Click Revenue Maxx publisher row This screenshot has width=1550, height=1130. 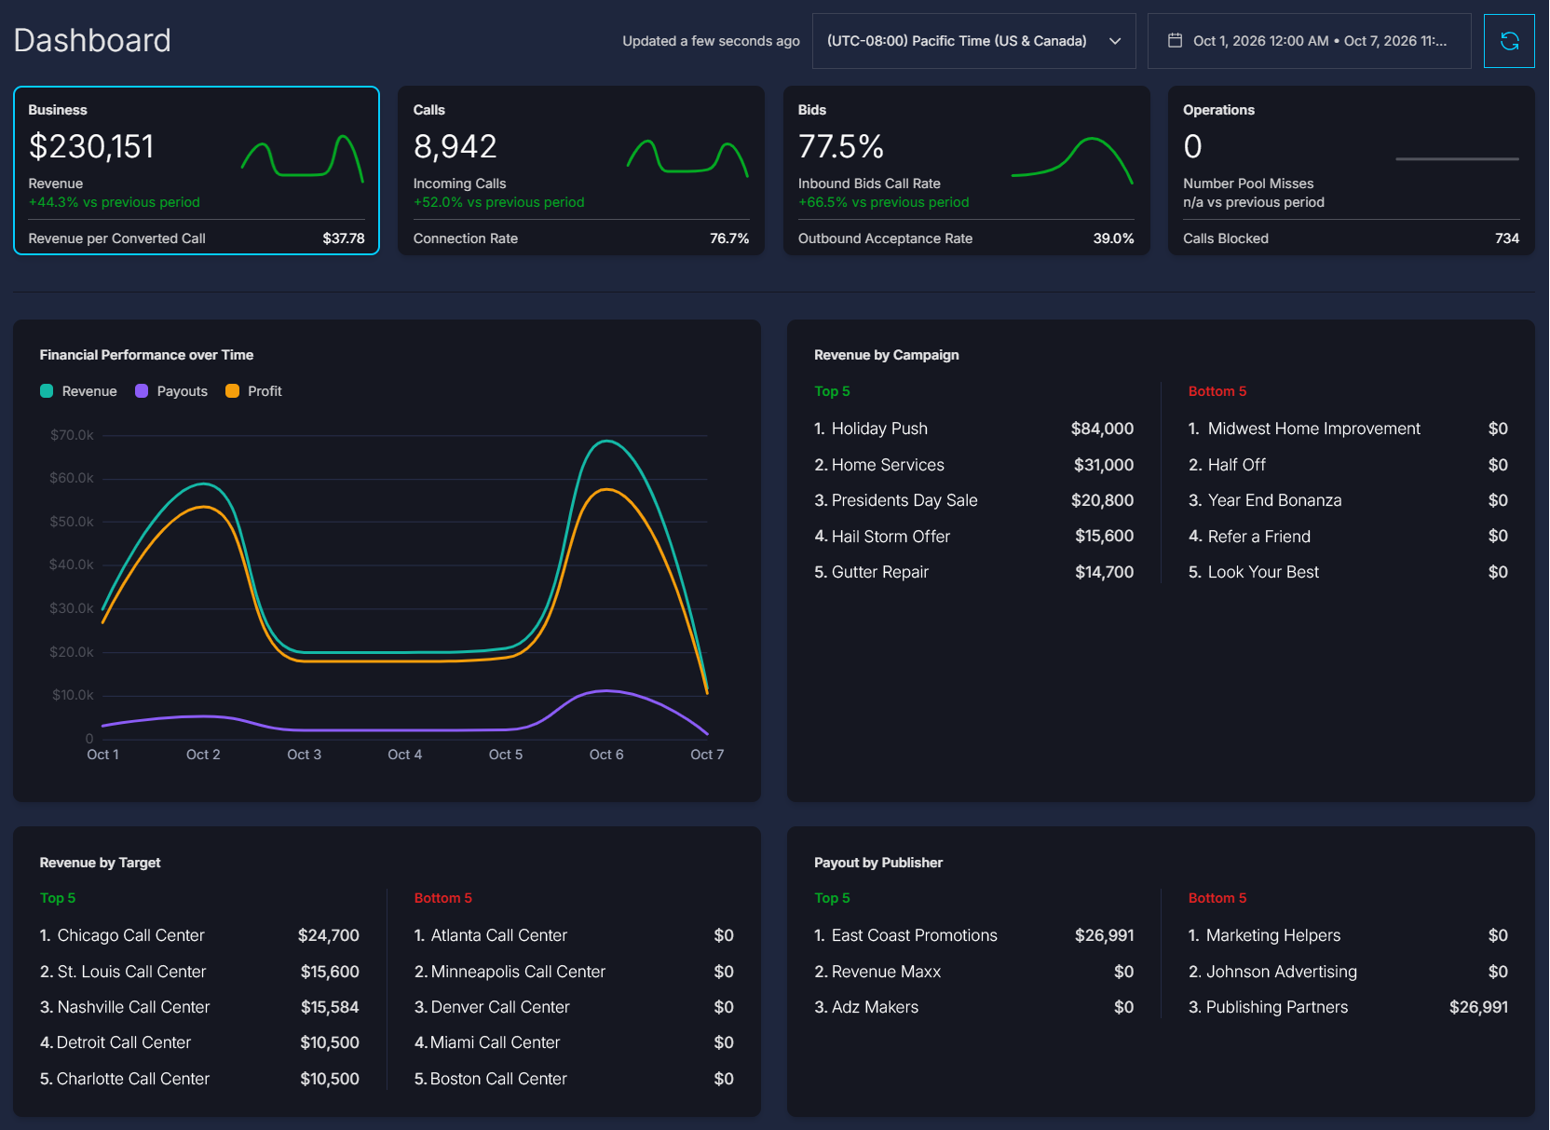tap(973, 972)
